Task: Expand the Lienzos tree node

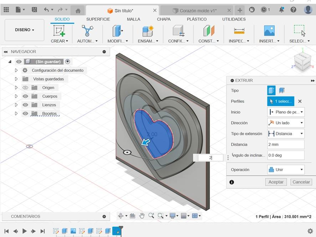Action: point(16,105)
